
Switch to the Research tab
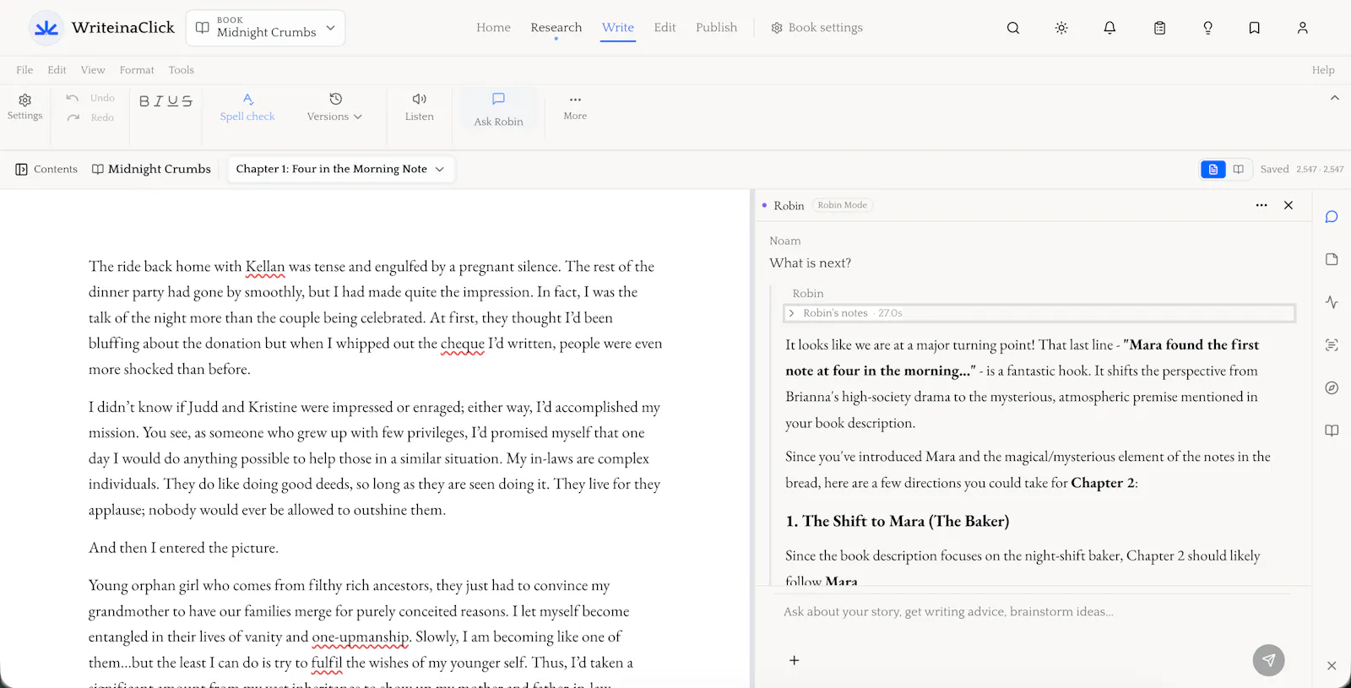click(556, 28)
